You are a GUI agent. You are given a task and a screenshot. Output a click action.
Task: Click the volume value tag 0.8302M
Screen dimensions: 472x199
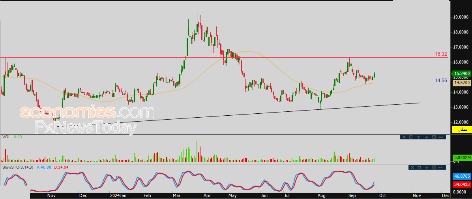[x=462, y=158]
